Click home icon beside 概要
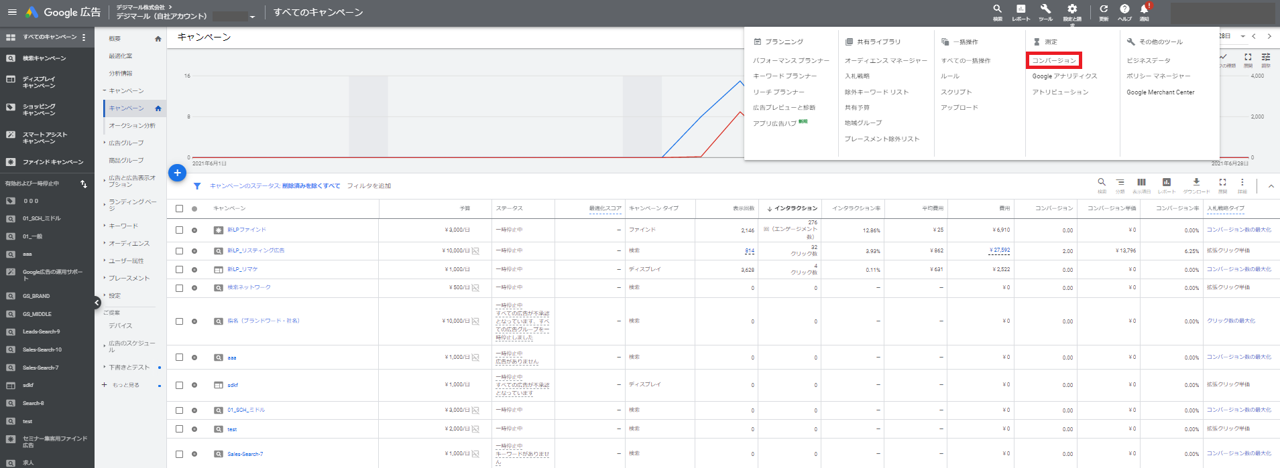This screenshot has height=468, width=1280. pyautogui.click(x=158, y=39)
